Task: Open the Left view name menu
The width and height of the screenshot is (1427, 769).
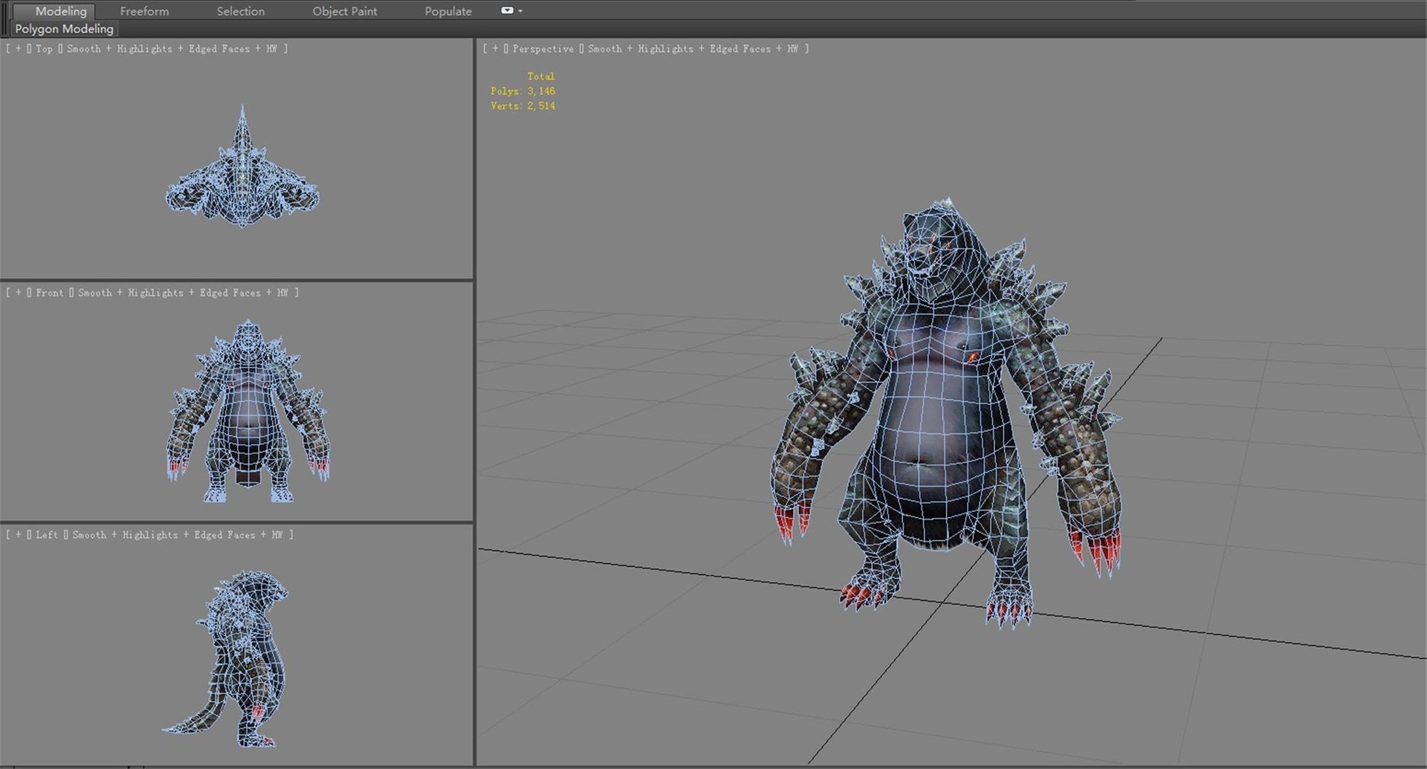Action: (x=46, y=535)
